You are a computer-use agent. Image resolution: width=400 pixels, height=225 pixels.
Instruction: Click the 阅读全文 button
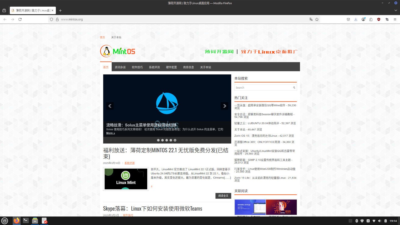click(223, 196)
